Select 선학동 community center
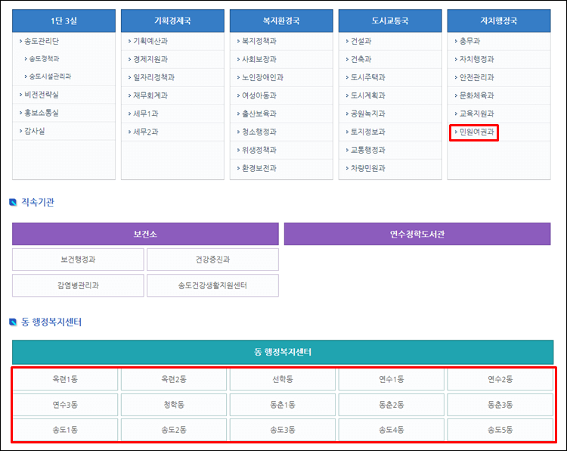 tap(283, 379)
